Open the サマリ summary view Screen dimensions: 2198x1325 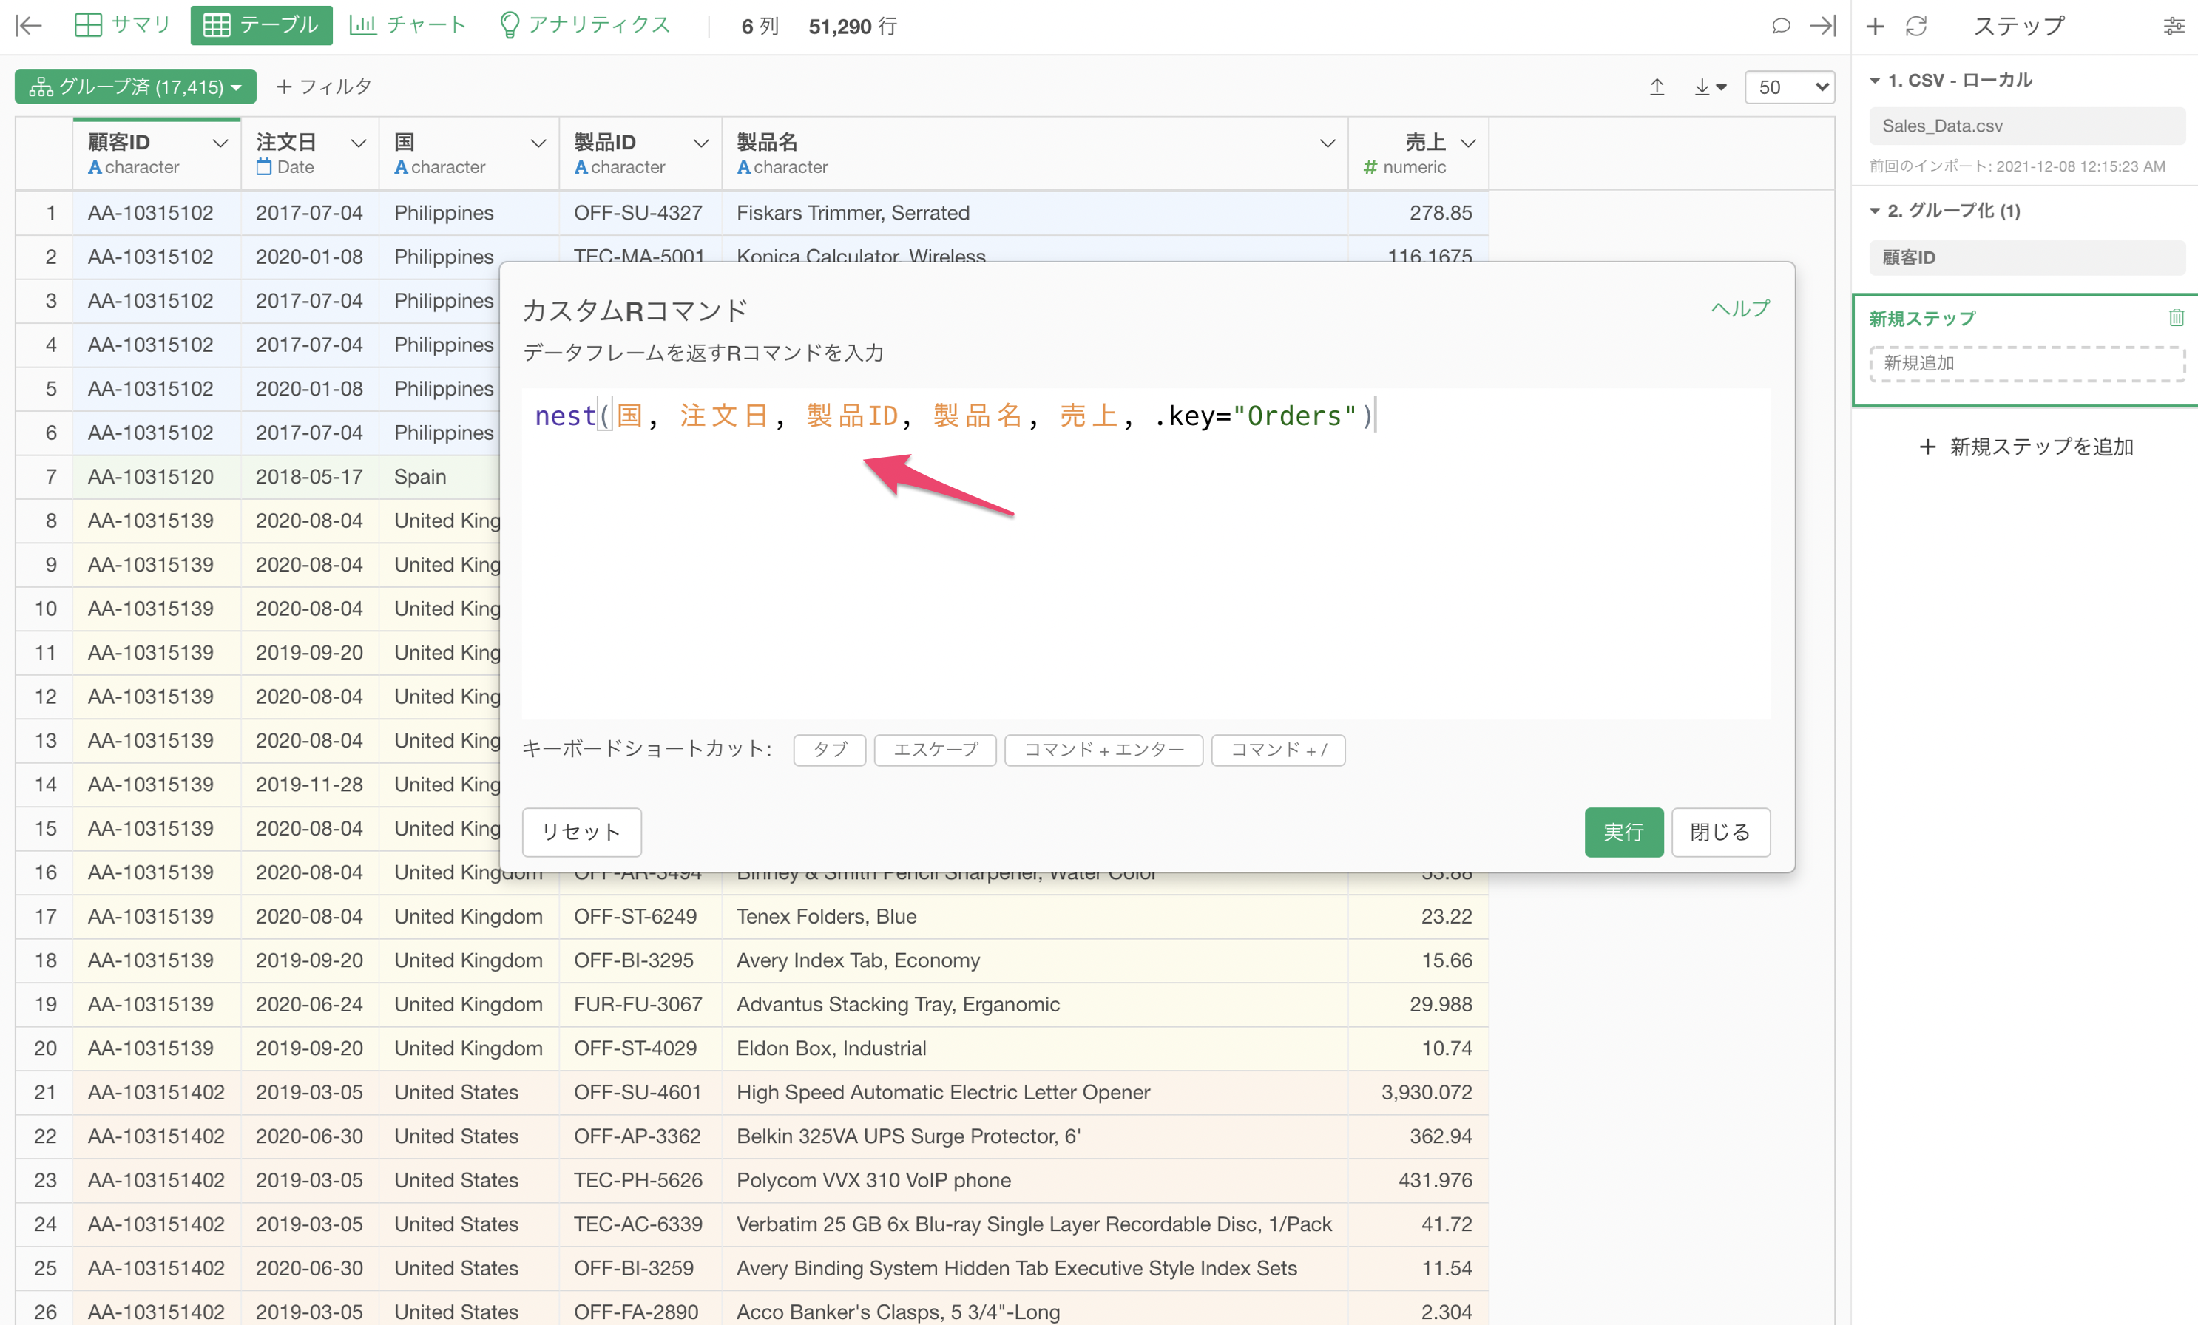click(122, 26)
